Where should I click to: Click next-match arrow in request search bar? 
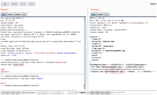coord(18,92)
